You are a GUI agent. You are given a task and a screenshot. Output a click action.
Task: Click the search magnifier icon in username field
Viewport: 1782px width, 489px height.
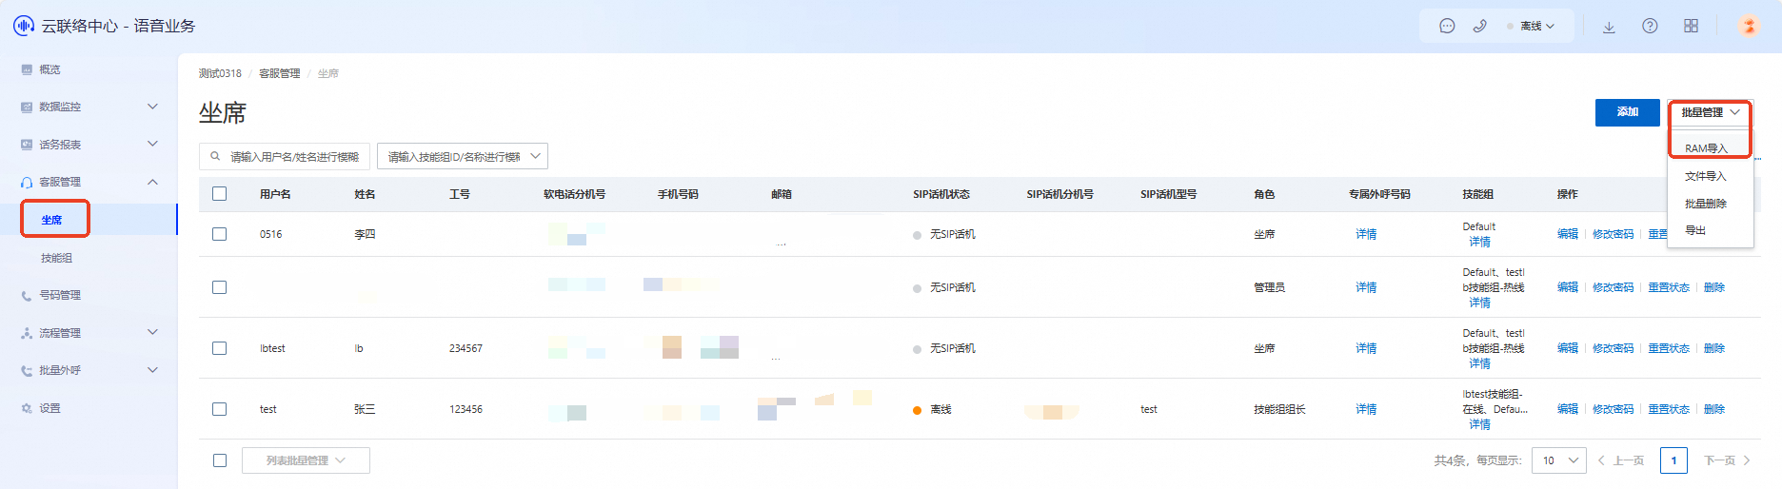[215, 156]
